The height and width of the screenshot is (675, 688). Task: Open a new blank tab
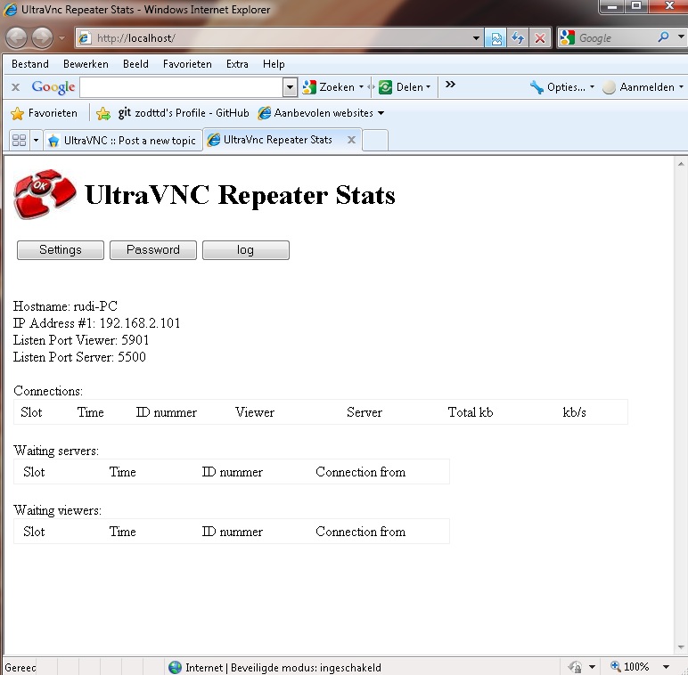pos(375,141)
